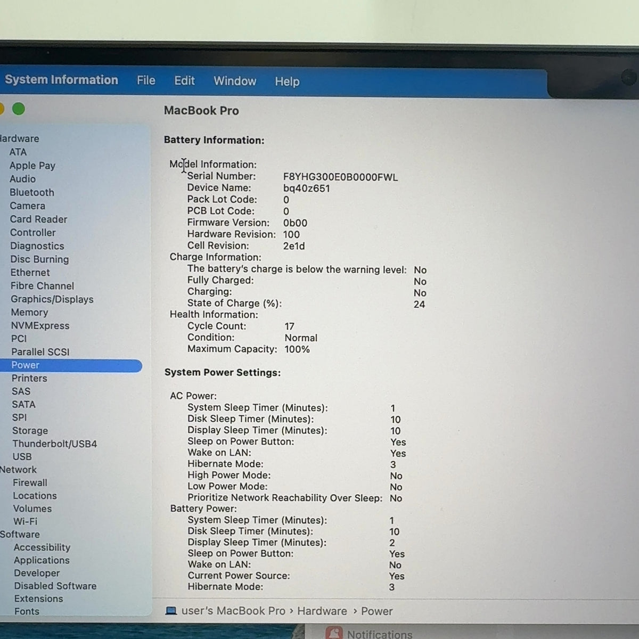The height and width of the screenshot is (639, 639).
Task: Click the Network section header
Action: pyautogui.click(x=19, y=470)
